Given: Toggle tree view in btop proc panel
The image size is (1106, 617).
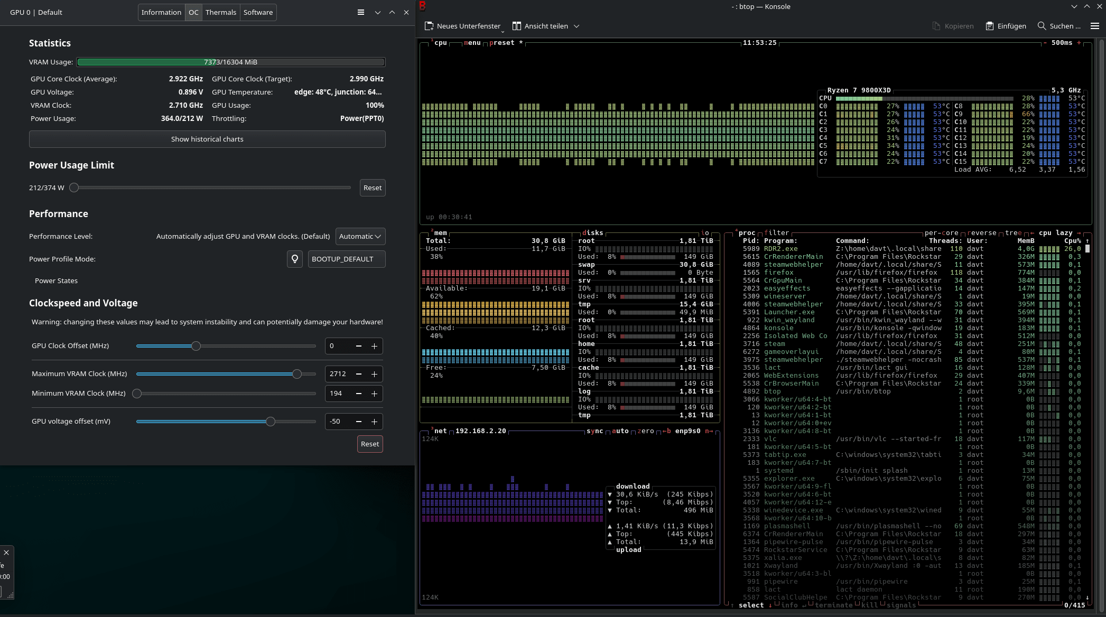Looking at the screenshot, I should coord(1013,233).
